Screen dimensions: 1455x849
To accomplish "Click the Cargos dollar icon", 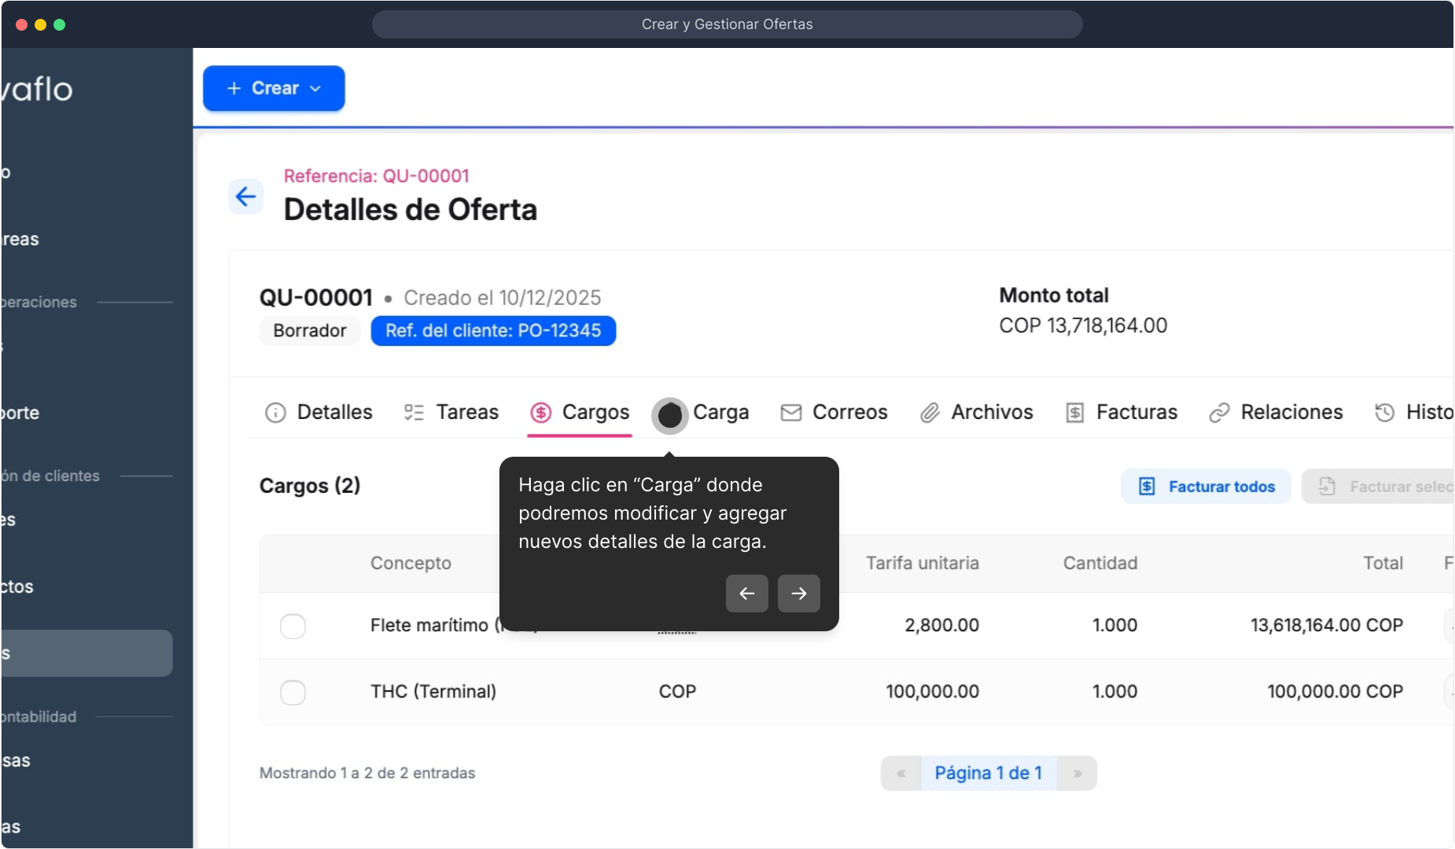I will point(540,413).
